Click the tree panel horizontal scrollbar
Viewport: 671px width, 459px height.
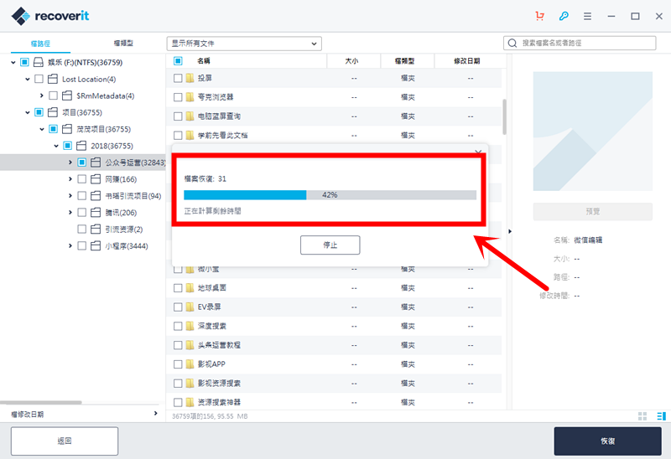41,403
